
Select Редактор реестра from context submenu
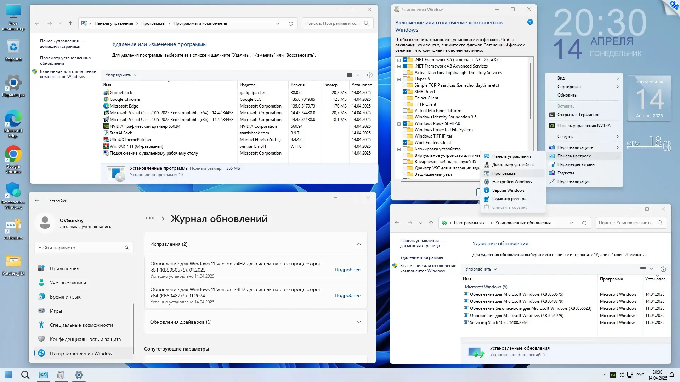[x=509, y=199]
